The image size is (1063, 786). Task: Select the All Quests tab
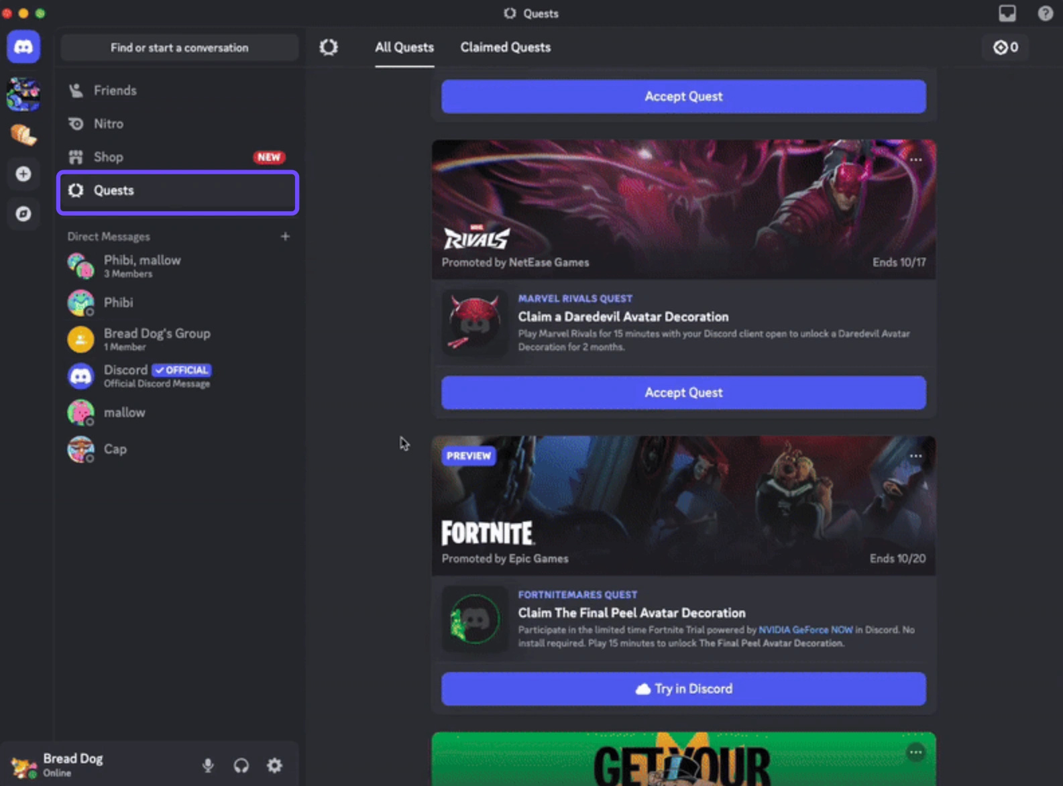404,48
